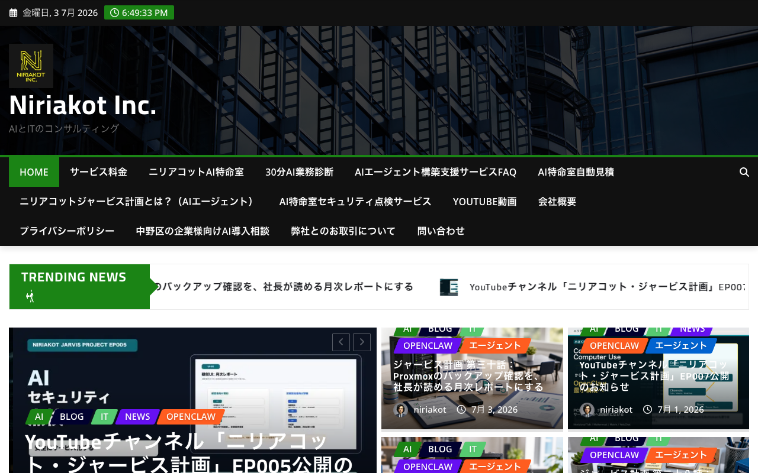This screenshot has height=473, width=758.
Task: Open 30分AI業務診断 menu item
Action: [299, 172]
